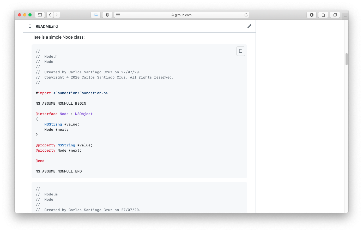Click the README.md heading label
Image resolution: width=363 pixels, height=232 pixels.
pos(47,26)
